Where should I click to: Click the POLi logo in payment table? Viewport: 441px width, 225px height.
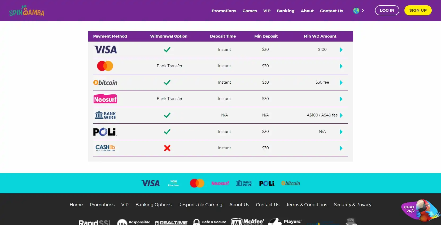(105, 132)
